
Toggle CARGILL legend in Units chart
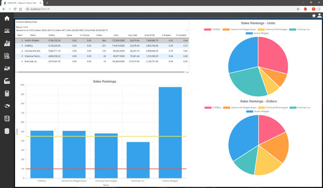click(x=213, y=29)
